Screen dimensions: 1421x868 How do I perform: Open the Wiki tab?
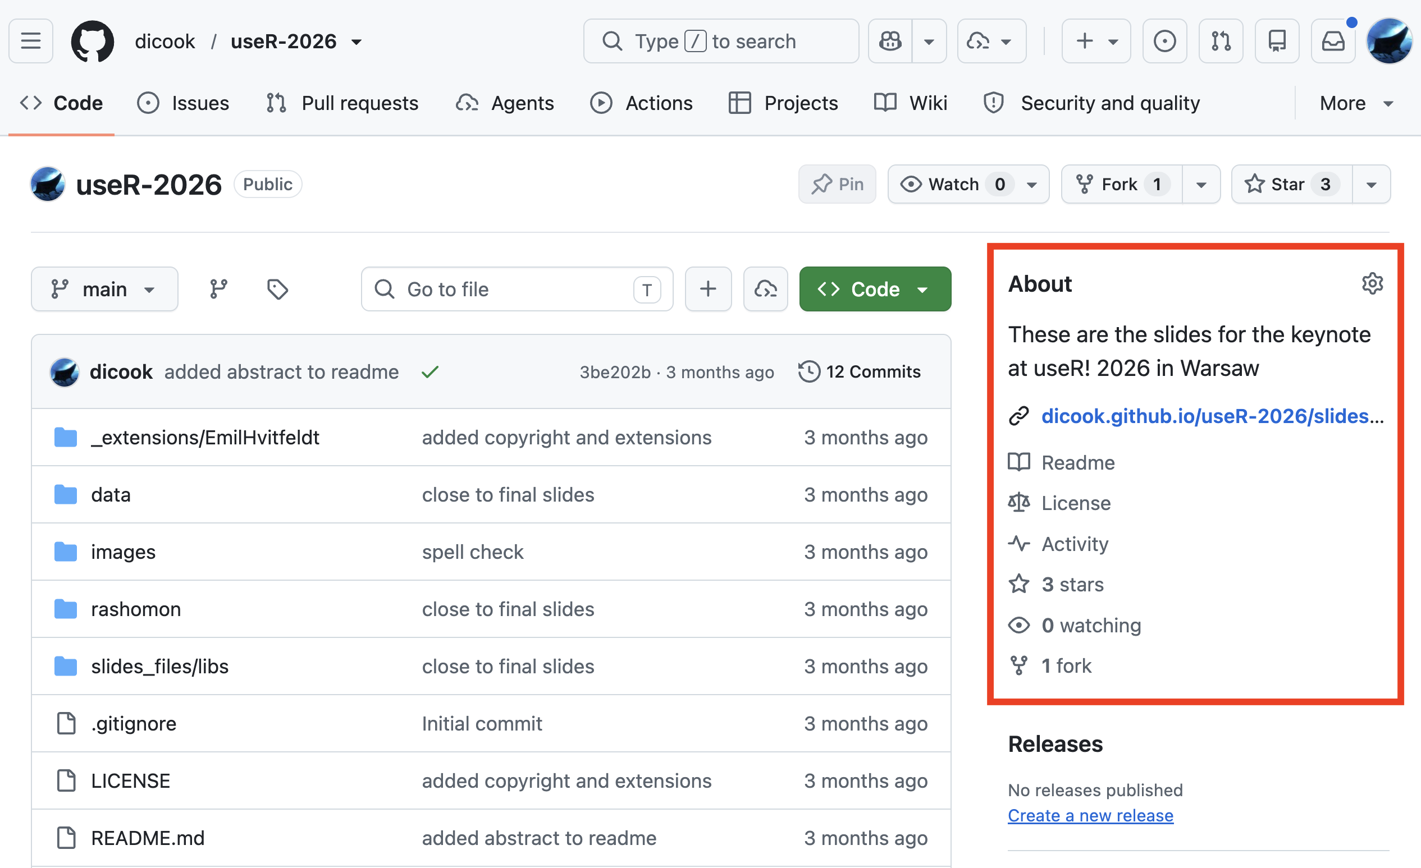pos(911,103)
